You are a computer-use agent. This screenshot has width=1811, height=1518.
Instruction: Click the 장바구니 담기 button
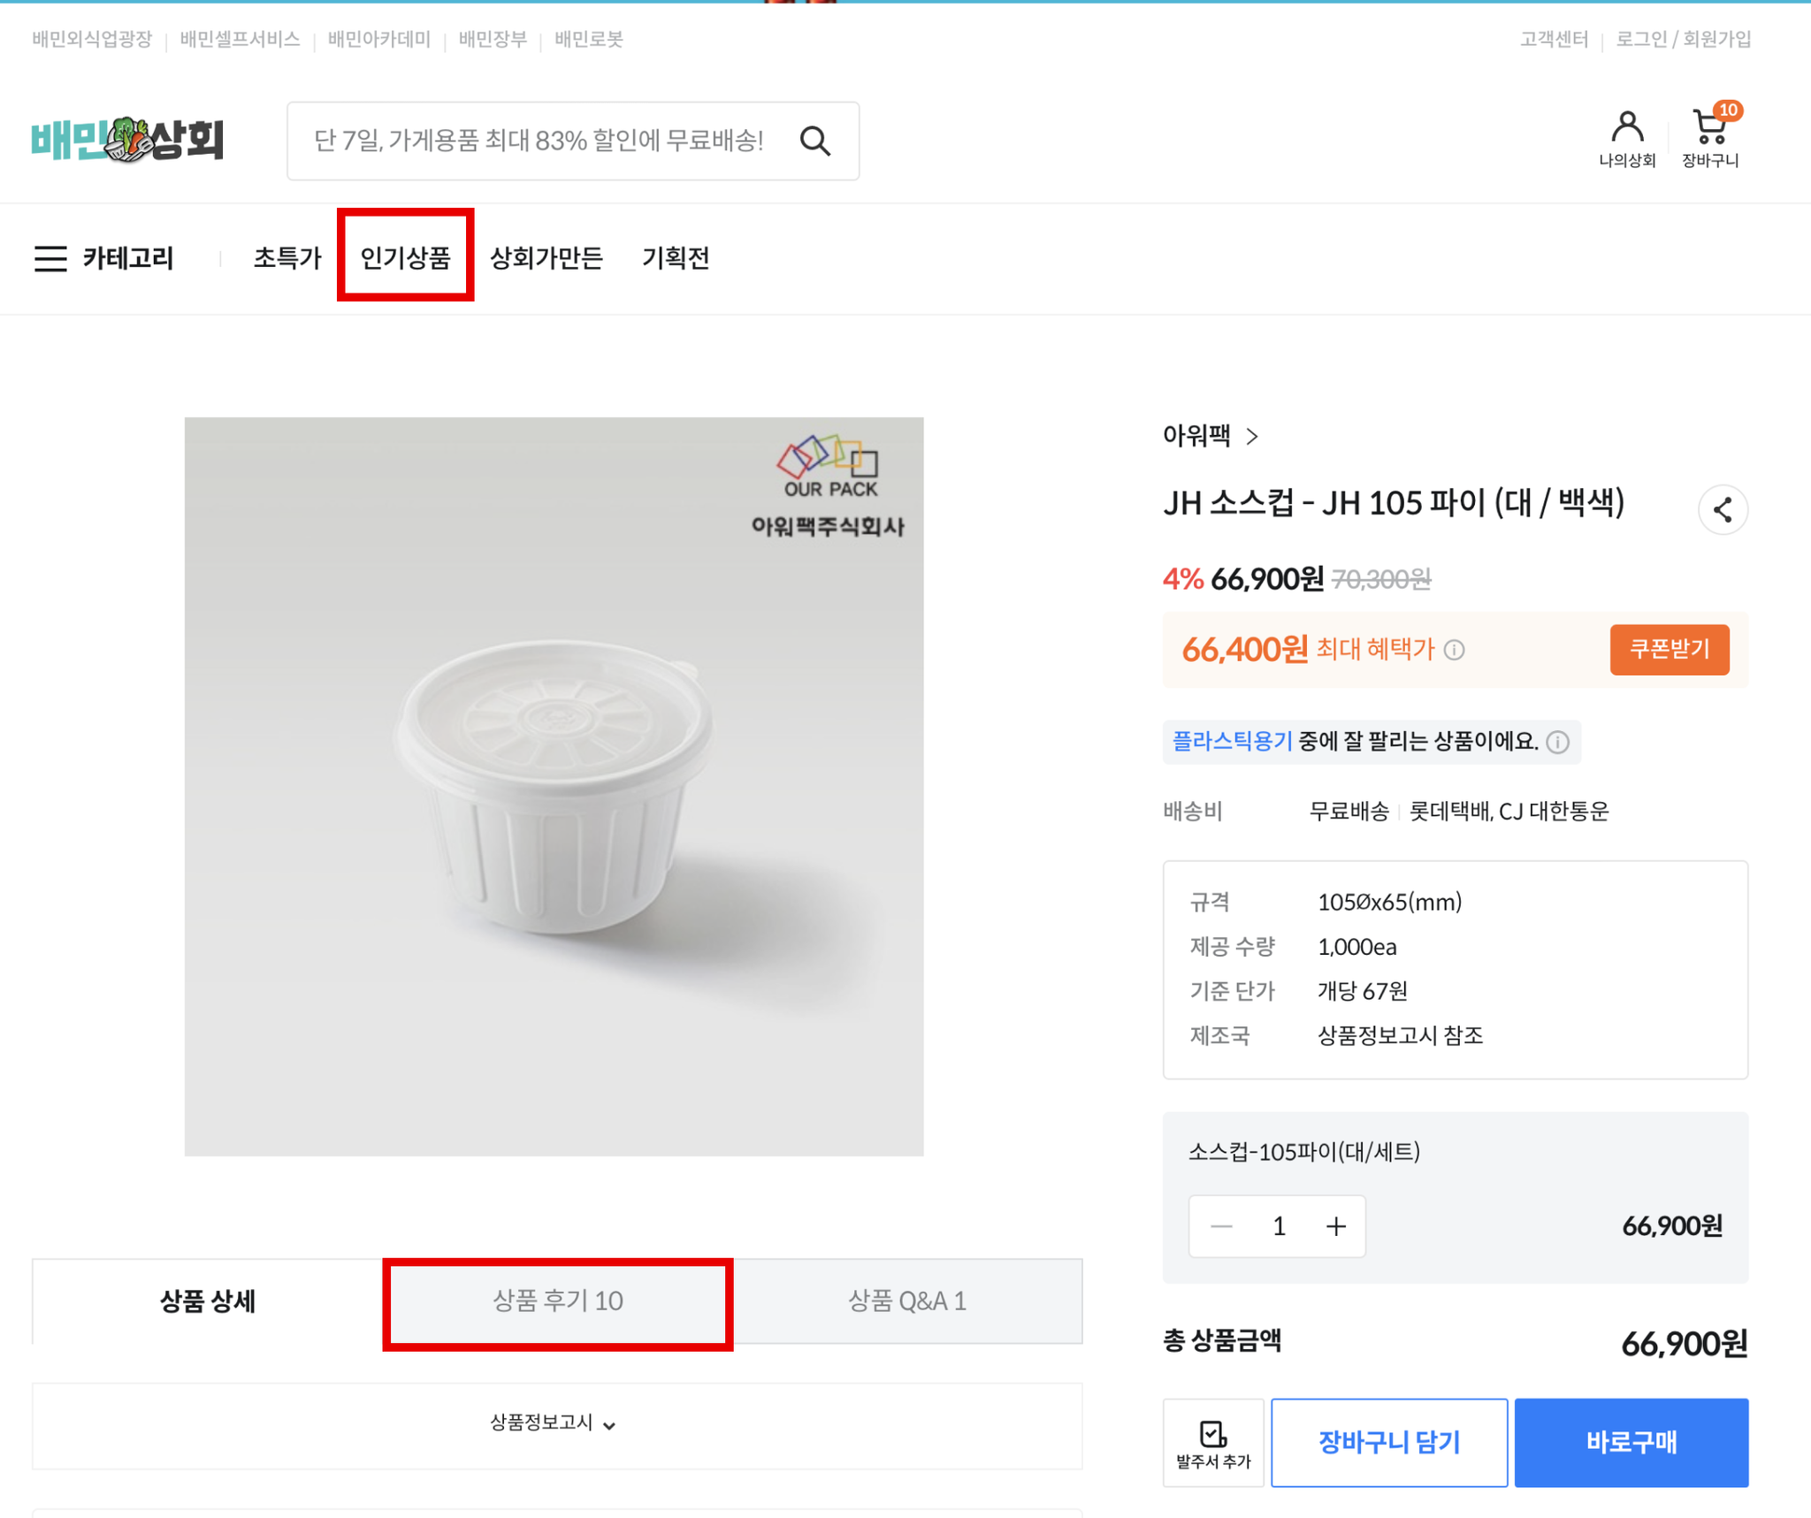(1388, 1442)
